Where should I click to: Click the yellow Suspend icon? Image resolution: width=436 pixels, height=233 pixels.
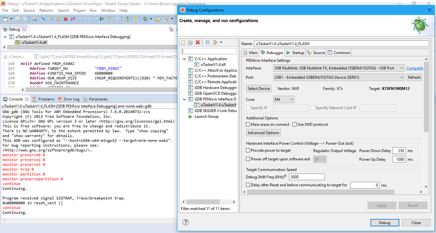(x=58, y=19)
